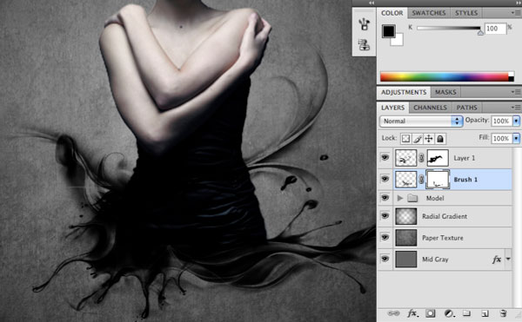
Task: Click the Opacity 100% field
Action: pyautogui.click(x=502, y=122)
